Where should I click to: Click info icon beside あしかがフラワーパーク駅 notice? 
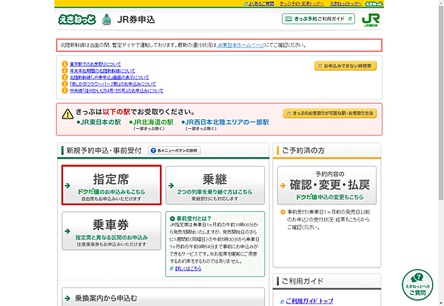[x=65, y=84]
